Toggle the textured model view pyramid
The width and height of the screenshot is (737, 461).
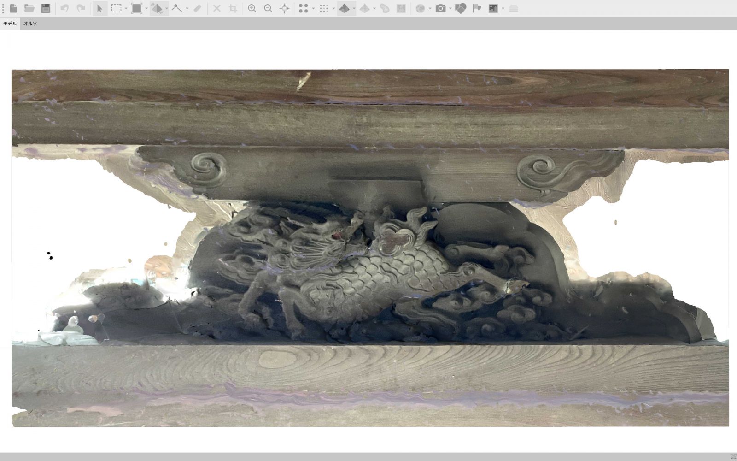point(344,8)
